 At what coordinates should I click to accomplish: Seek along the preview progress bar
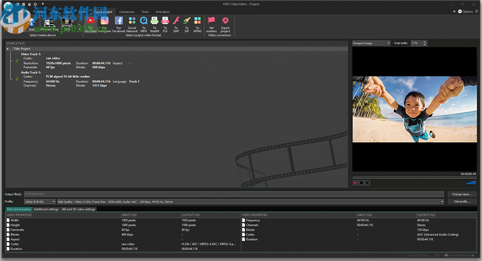[414, 178]
